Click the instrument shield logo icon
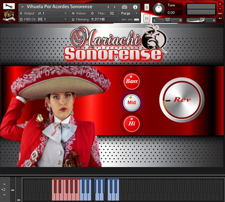 click(9, 16)
